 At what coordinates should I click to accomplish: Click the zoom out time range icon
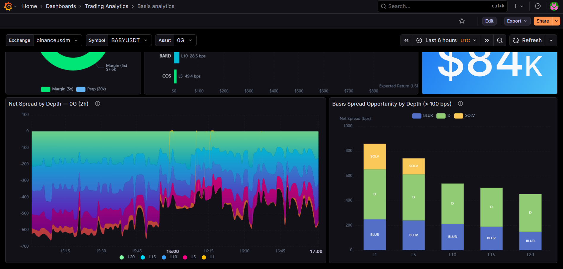tap(500, 40)
